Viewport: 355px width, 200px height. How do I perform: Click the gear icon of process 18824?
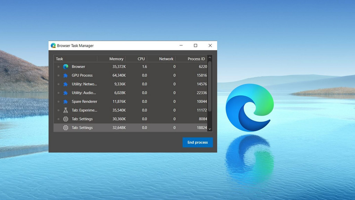click(66, 128)
